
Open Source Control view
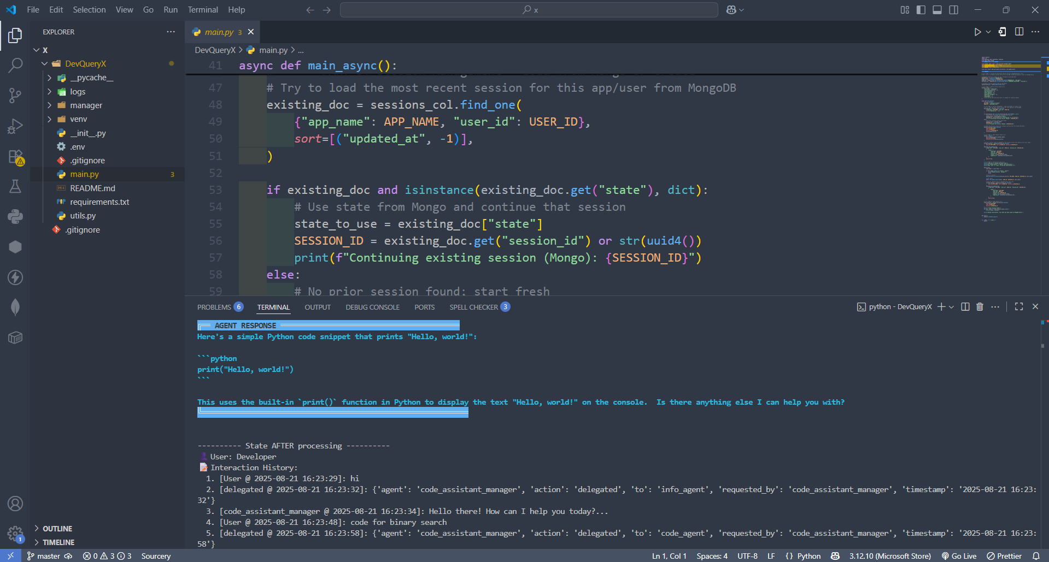click(15, 96)
